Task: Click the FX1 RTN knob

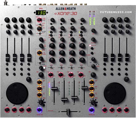Action: pos(41,39)
